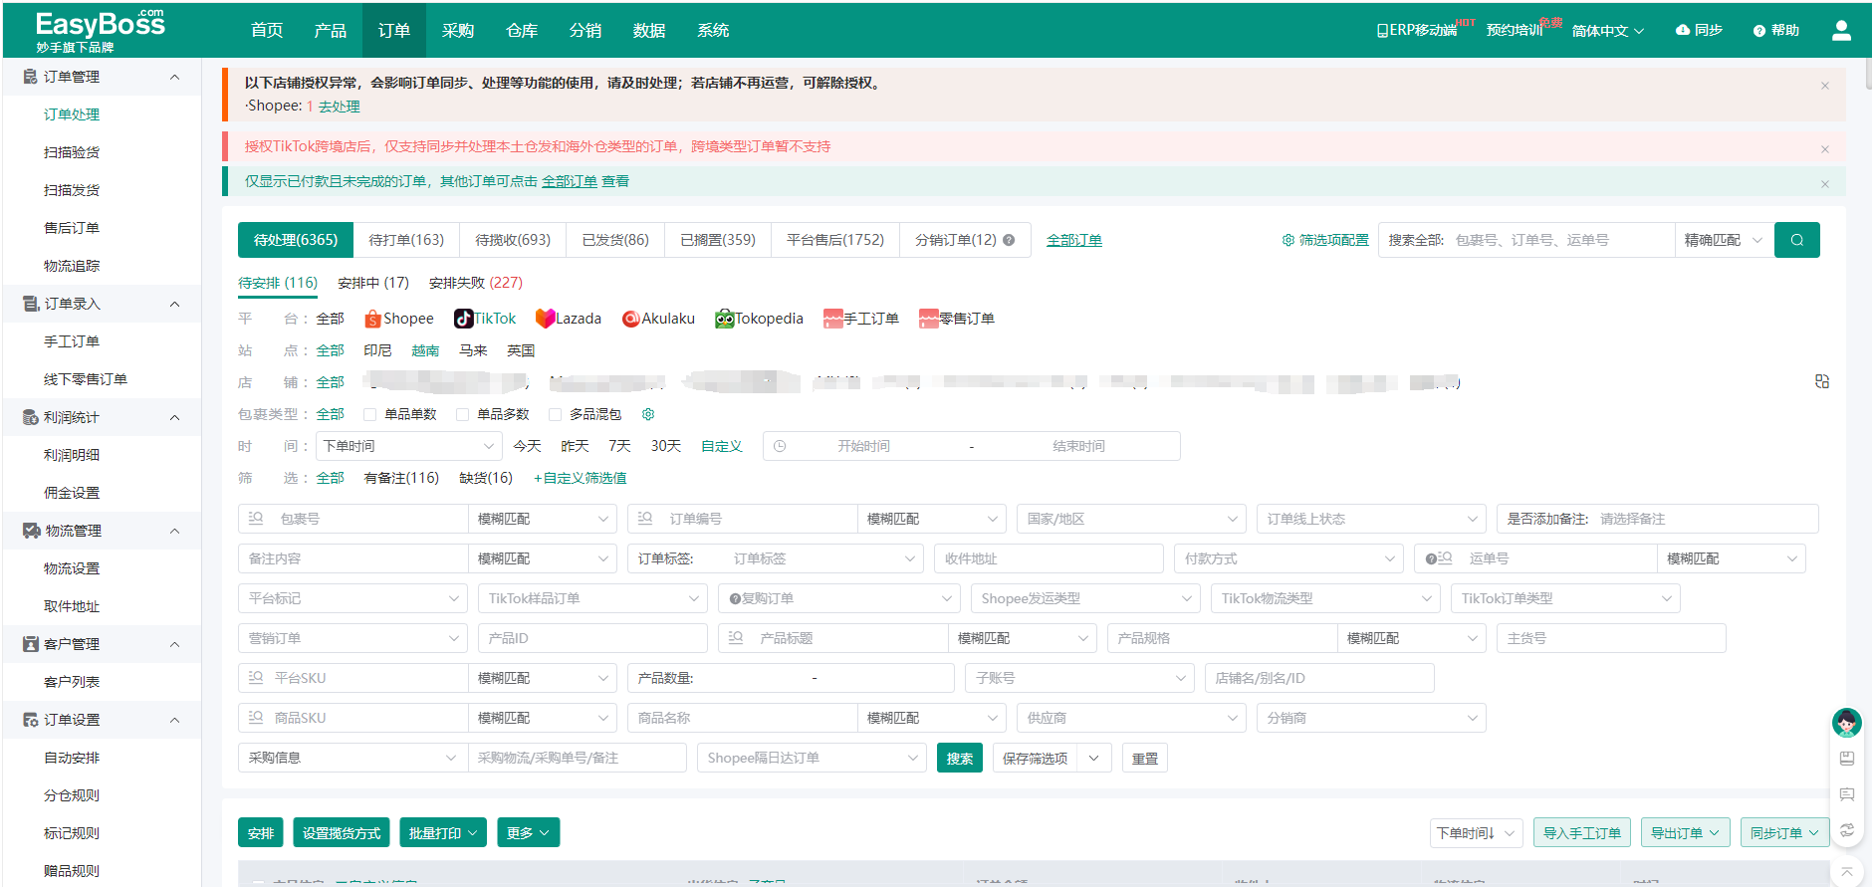This screenshot has width=1872, height=887.
Task: Click the floating save icon on right
Action: coord(1847,759)
